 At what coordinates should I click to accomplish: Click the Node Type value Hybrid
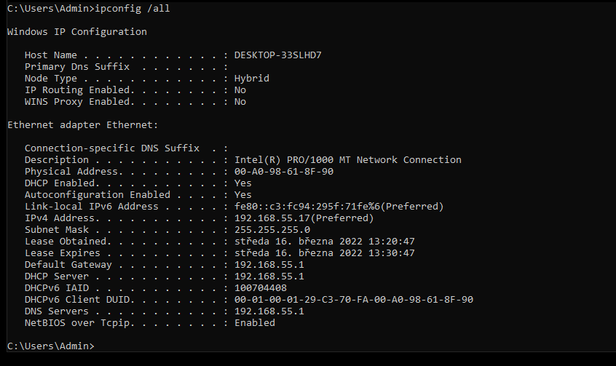point(251,78)
